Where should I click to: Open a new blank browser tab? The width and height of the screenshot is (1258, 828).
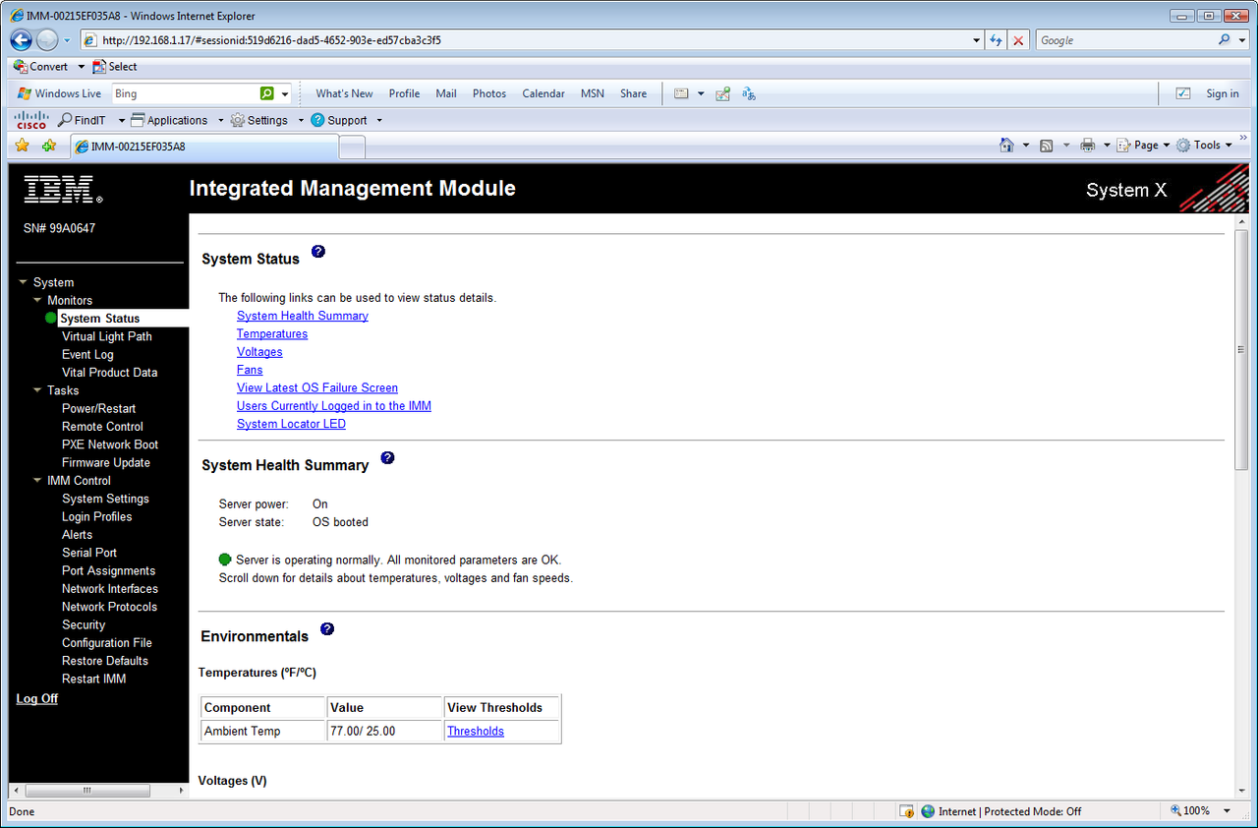tap(352, 147)
